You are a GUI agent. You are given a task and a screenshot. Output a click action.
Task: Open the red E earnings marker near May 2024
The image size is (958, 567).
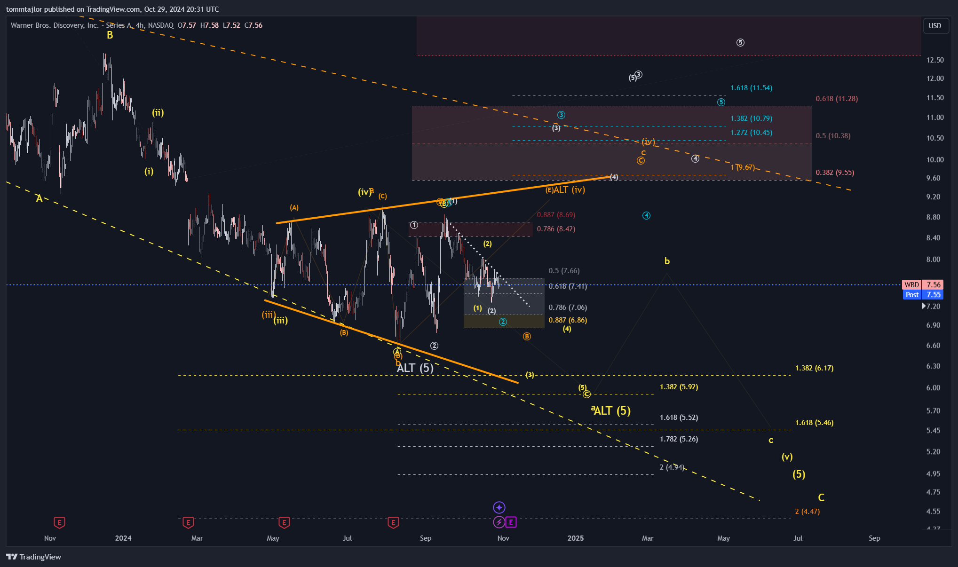pyautogui.click(x=284, y=522)
